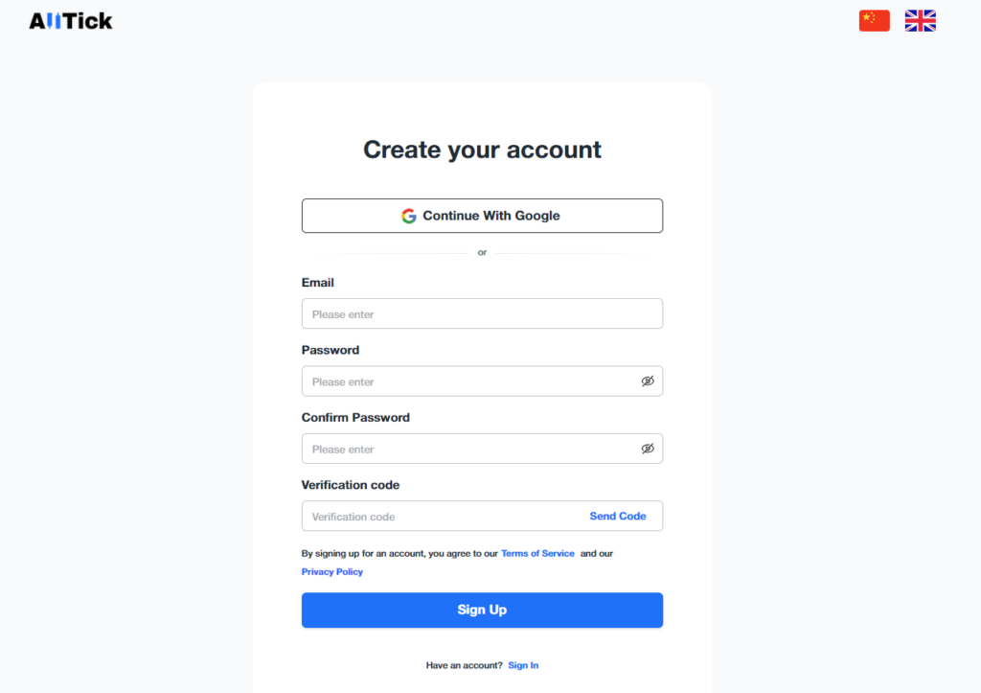Image resolution: width=981 pixels, height=693 pixels.
Task: Select the UK flag language icon
Action: [920, 20]
